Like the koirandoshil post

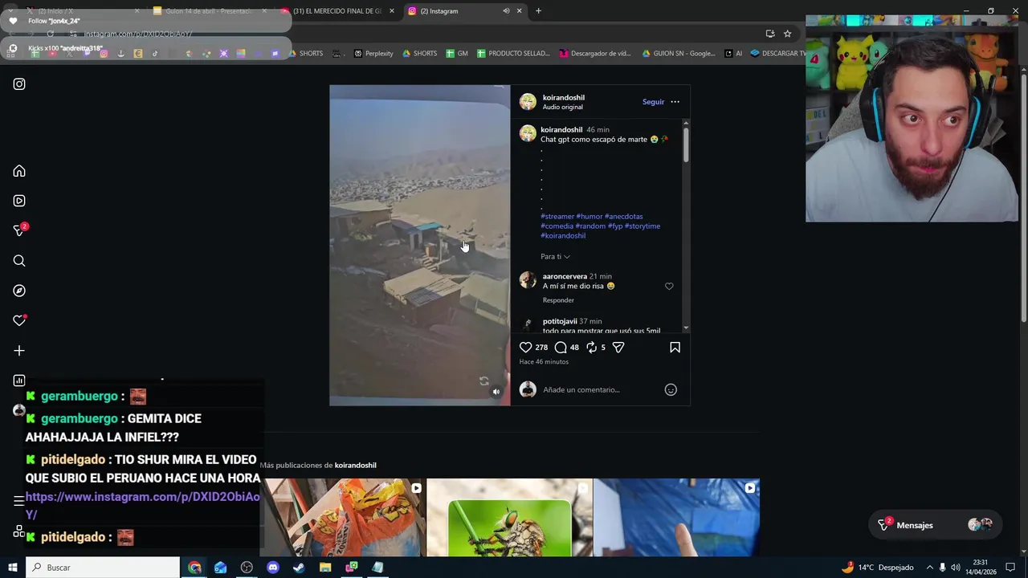[x=525, y=348]
